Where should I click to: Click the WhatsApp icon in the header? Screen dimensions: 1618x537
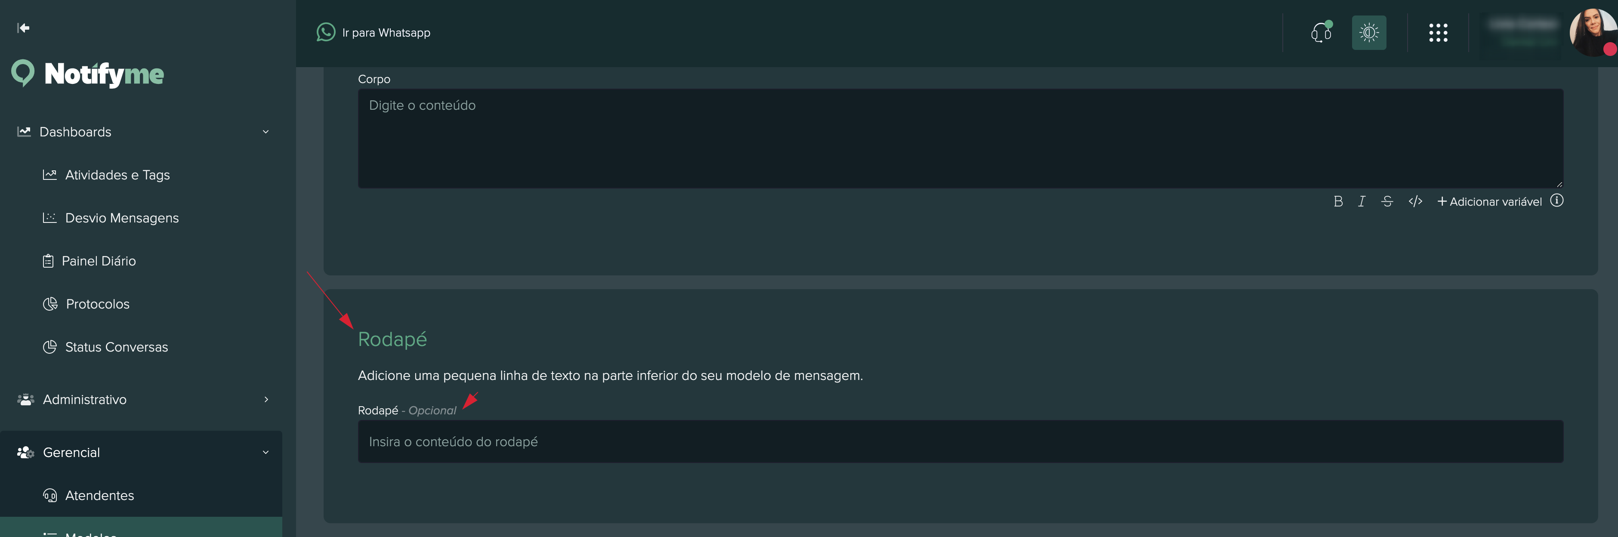(325, 32)
